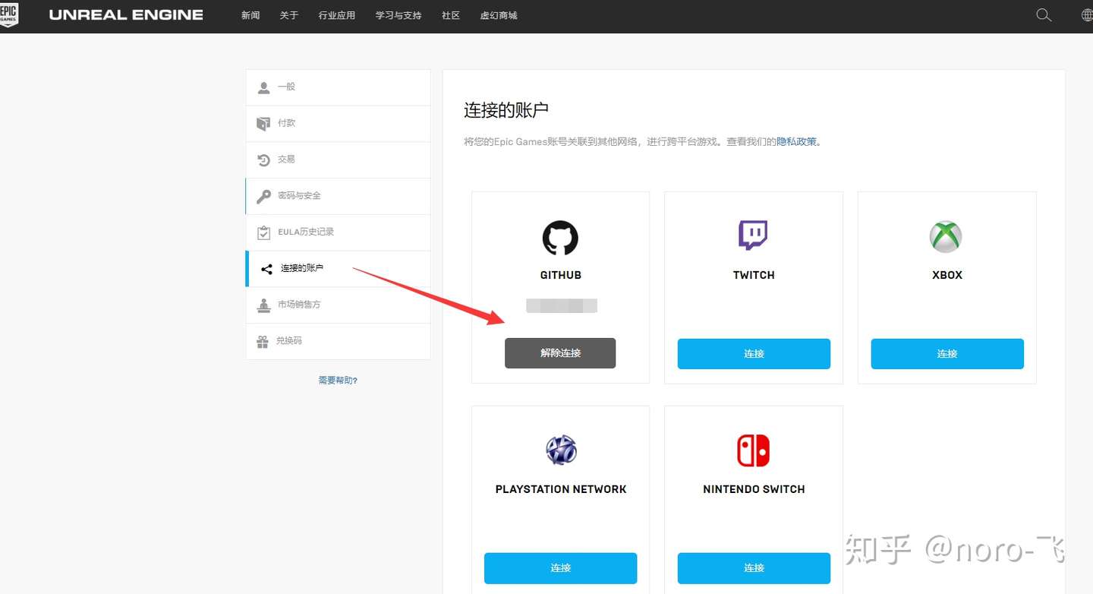1093x594 pixels.
Task: Open the 学习与支持 menu item
Action: click(x=398, y=15)
